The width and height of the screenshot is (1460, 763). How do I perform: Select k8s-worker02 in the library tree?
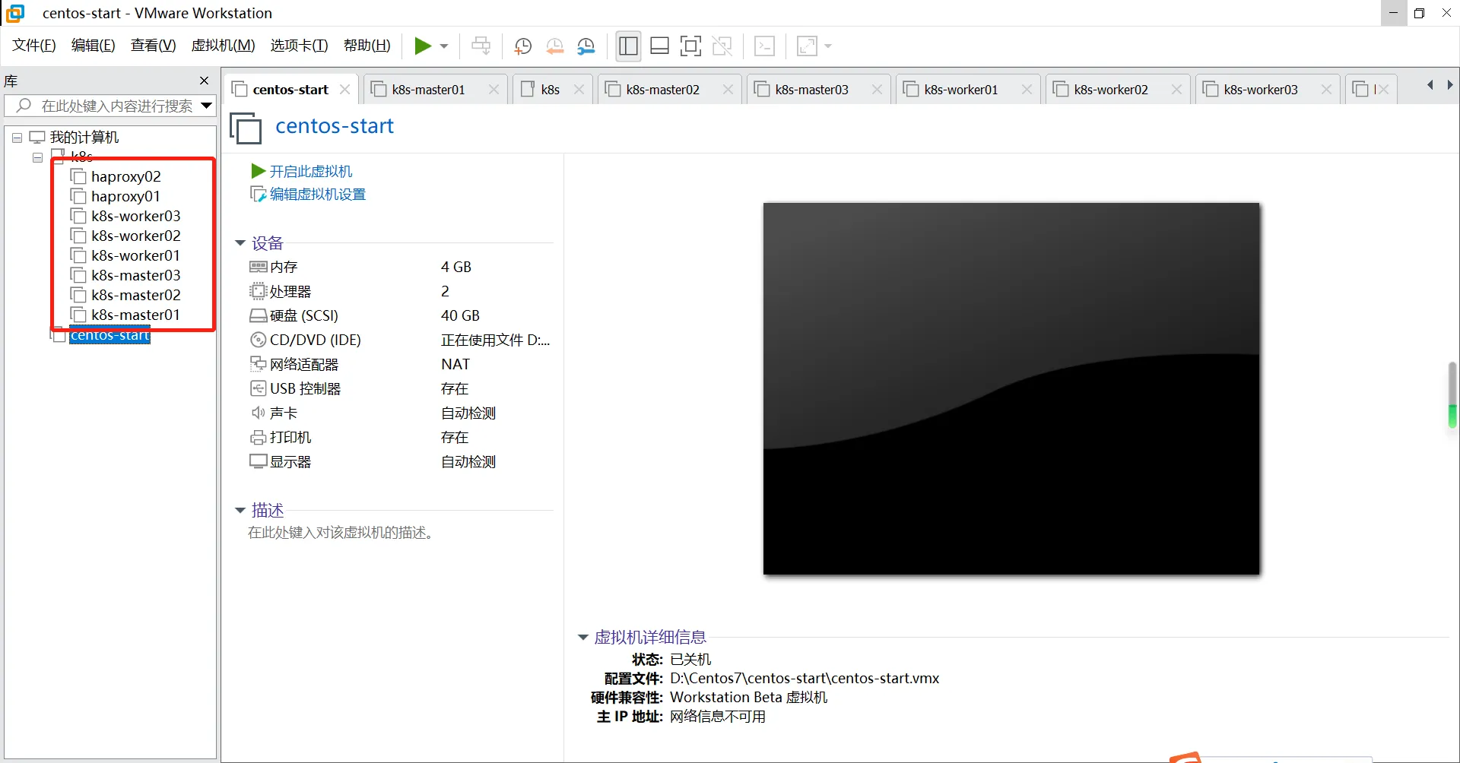pos(135,236)
